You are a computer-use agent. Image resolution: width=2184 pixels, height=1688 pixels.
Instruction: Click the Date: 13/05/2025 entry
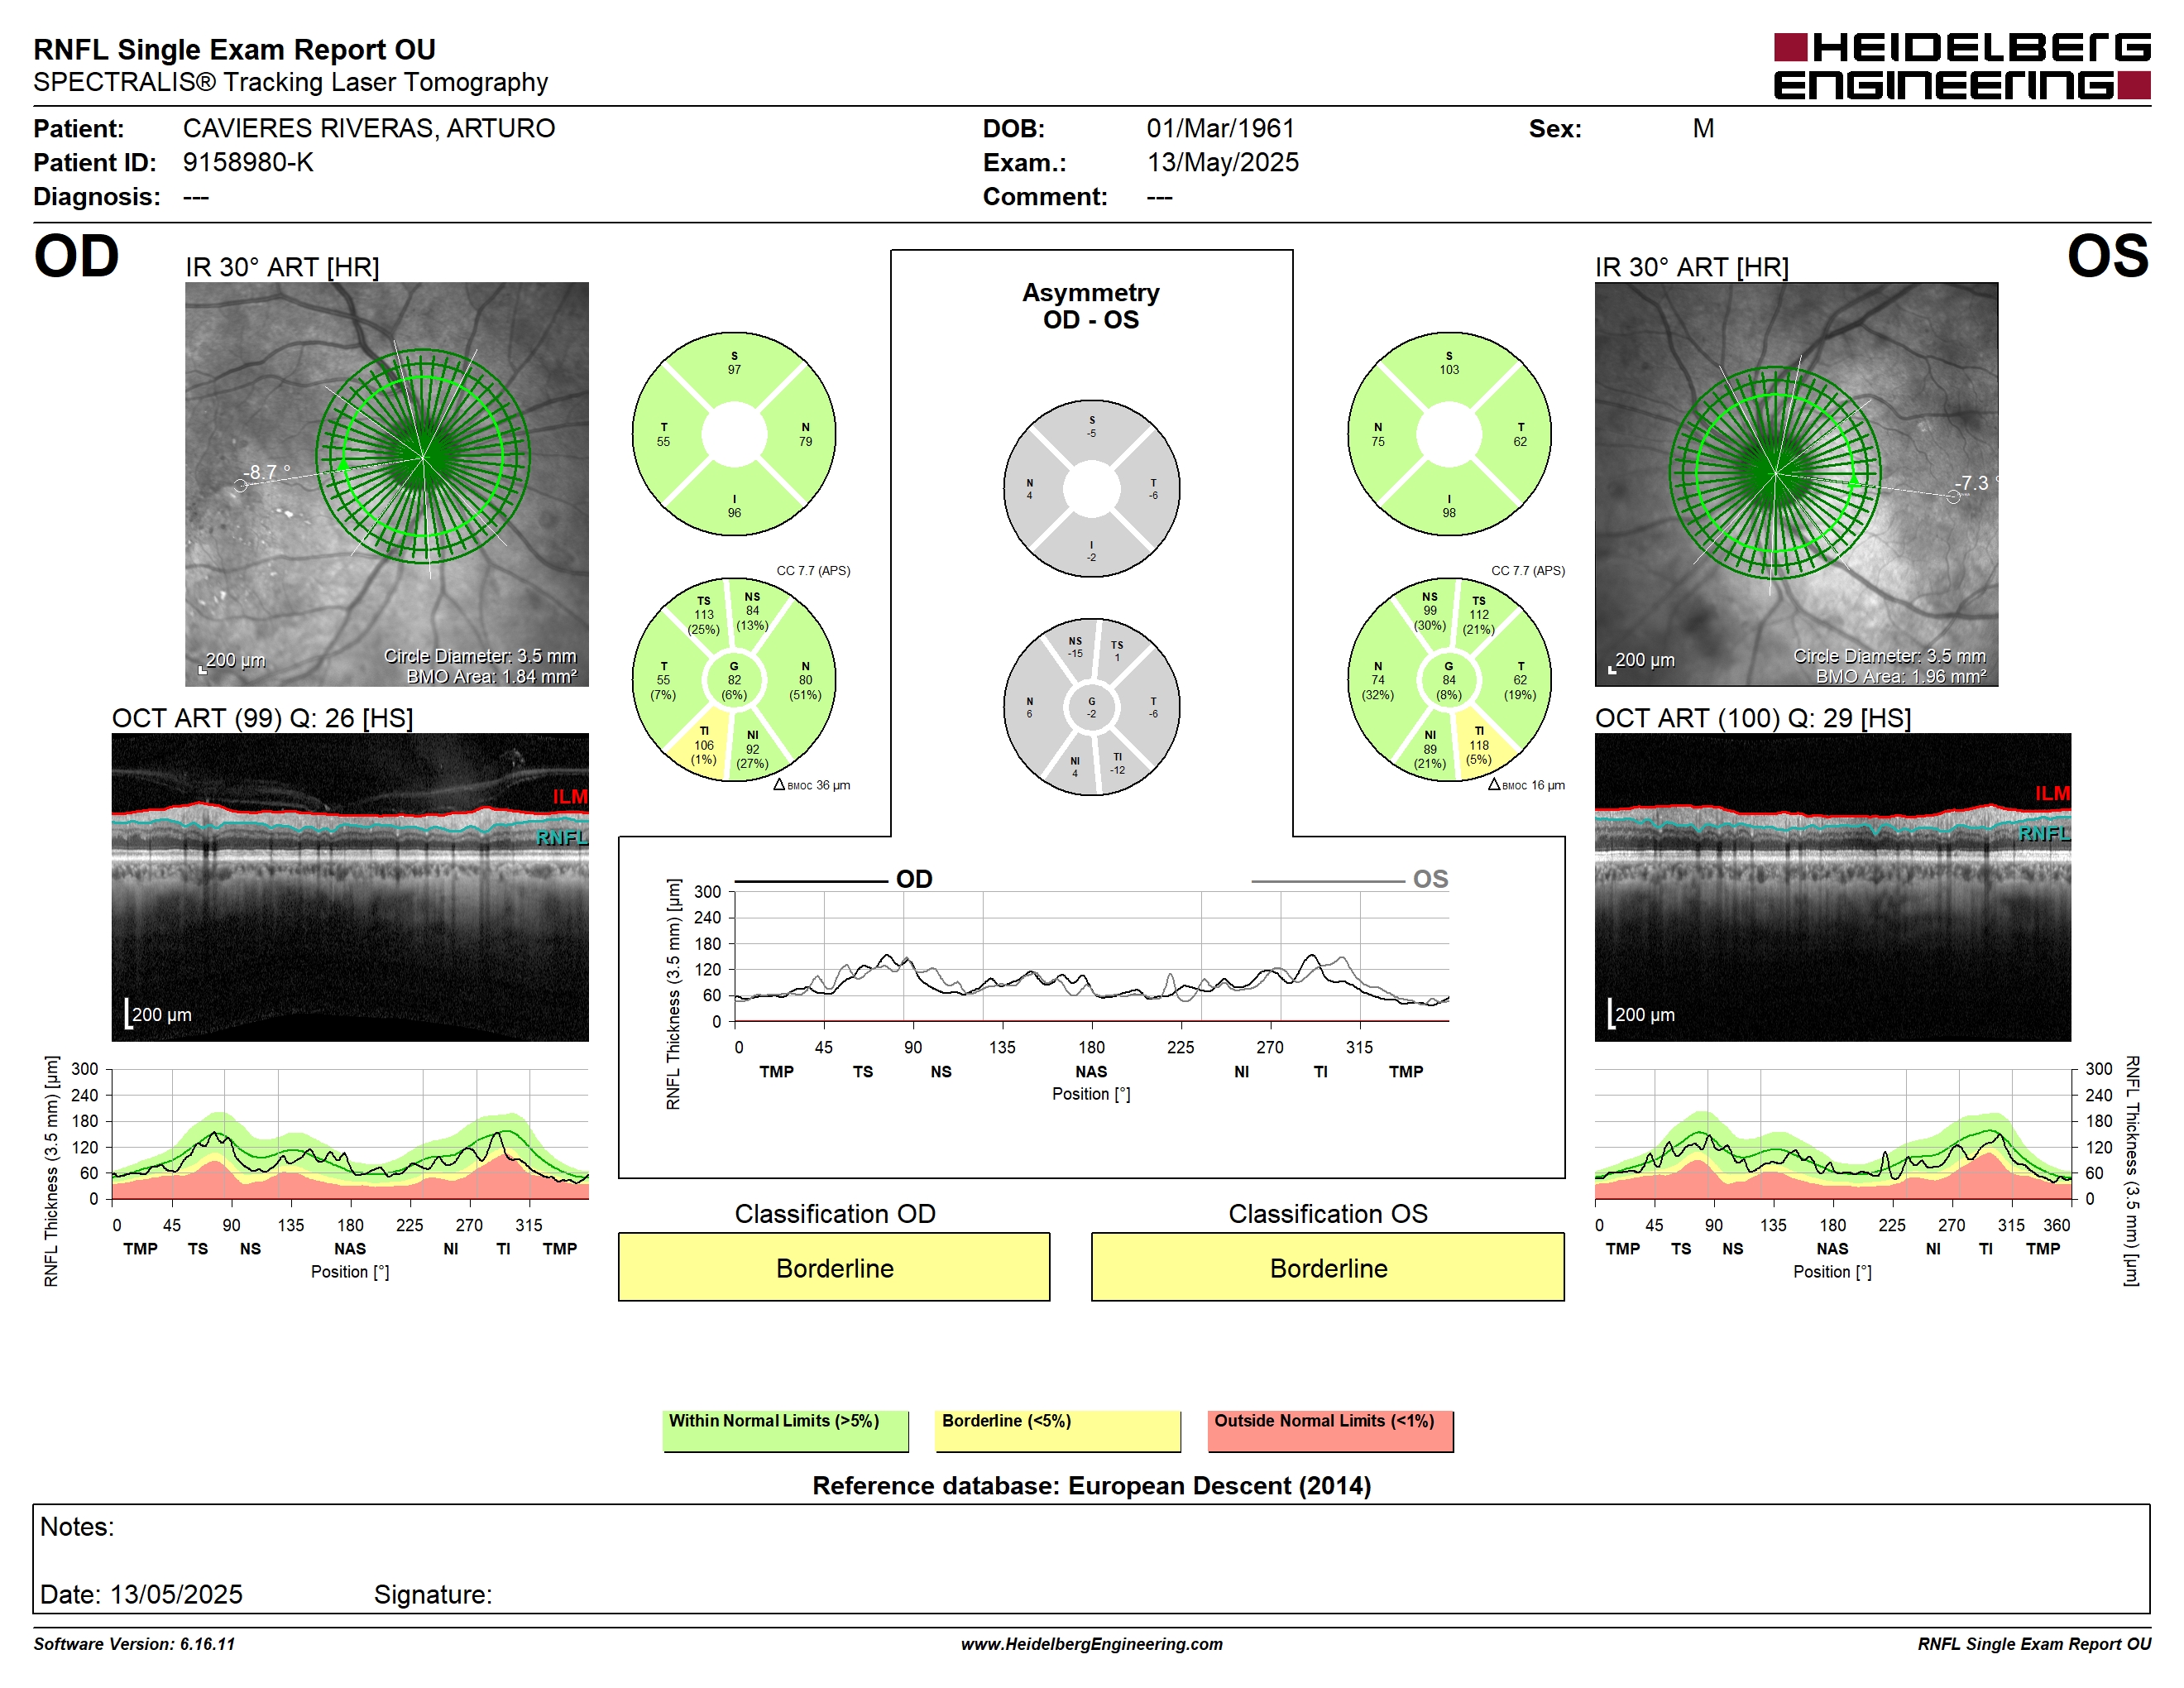pos(141,1594)
